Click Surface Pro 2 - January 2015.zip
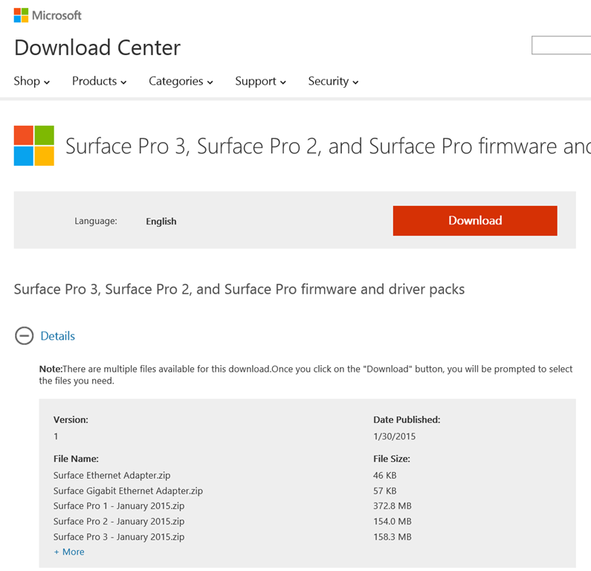Viewport: 591px width, 571px height. 119,521
